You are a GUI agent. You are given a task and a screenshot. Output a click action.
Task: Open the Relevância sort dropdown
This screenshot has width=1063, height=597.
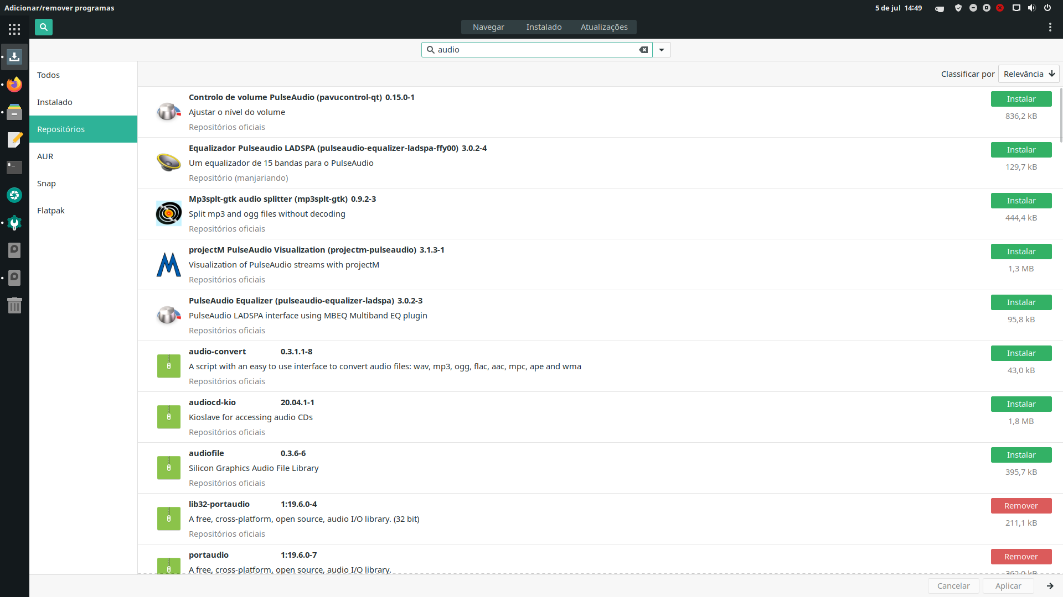tap(1029, 74)
